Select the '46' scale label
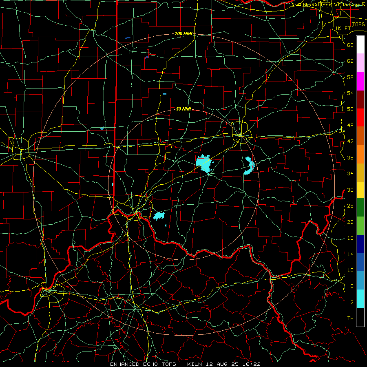The height and width of the screenshot is (367, 367). tap(350, 126)
